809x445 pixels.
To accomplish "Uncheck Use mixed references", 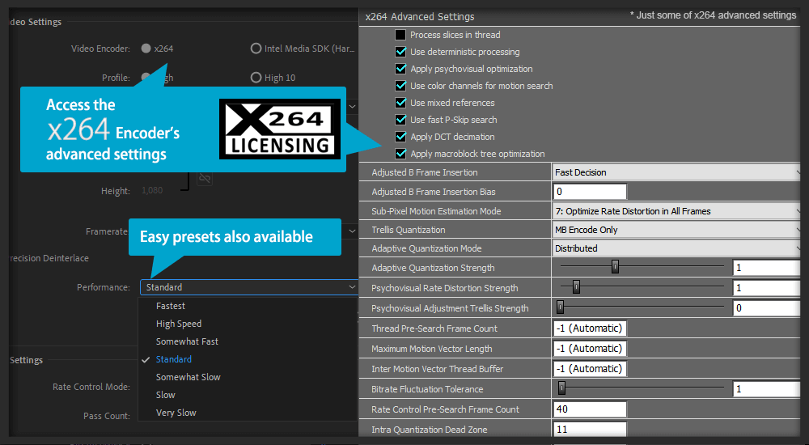I will 400,103.
